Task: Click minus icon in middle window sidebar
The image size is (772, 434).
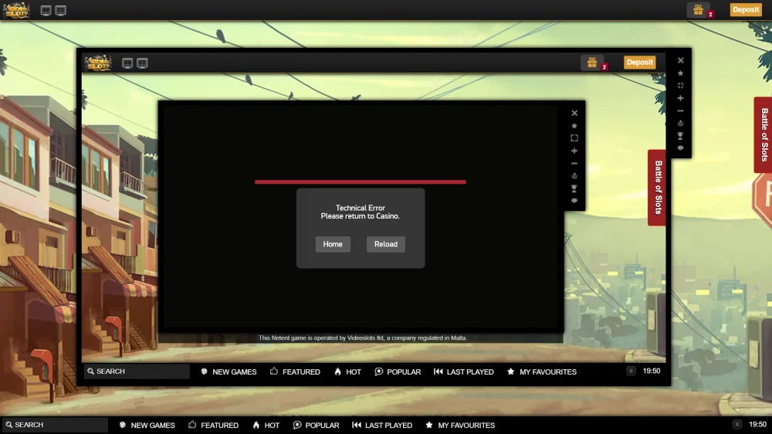Action: 680,111
